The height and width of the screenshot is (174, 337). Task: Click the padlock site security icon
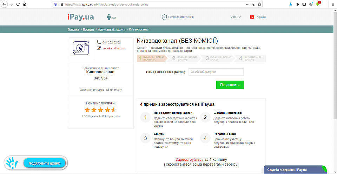62,4
